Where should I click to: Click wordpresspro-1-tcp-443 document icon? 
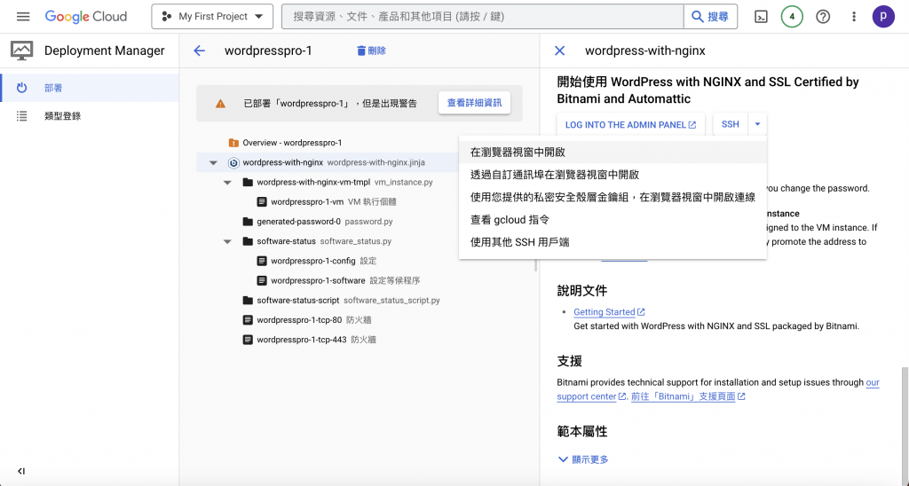[x=249, y=340]
